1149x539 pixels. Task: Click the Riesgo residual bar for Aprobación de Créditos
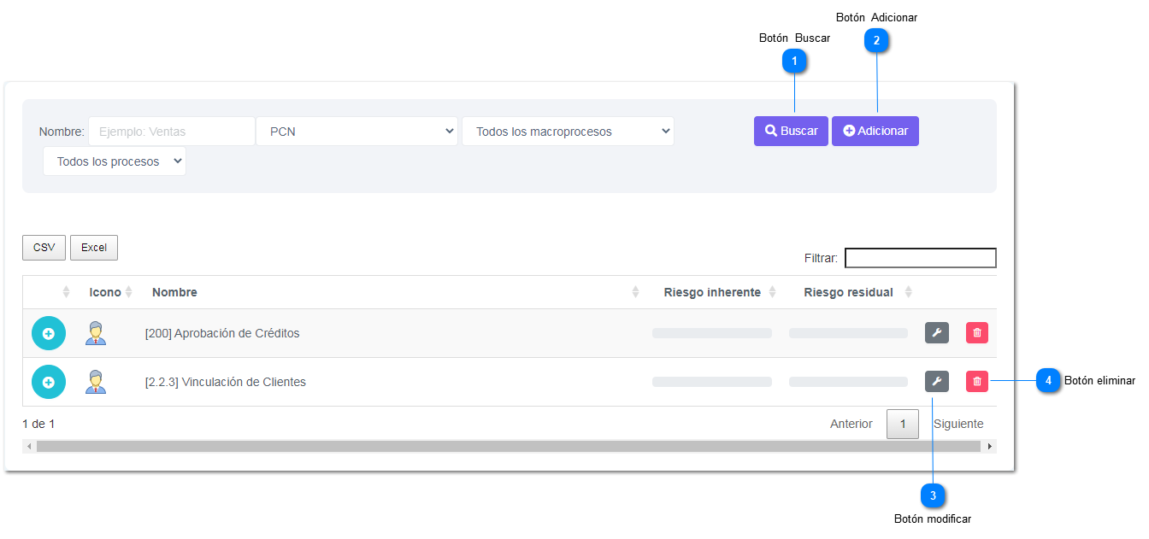(848, 333)
